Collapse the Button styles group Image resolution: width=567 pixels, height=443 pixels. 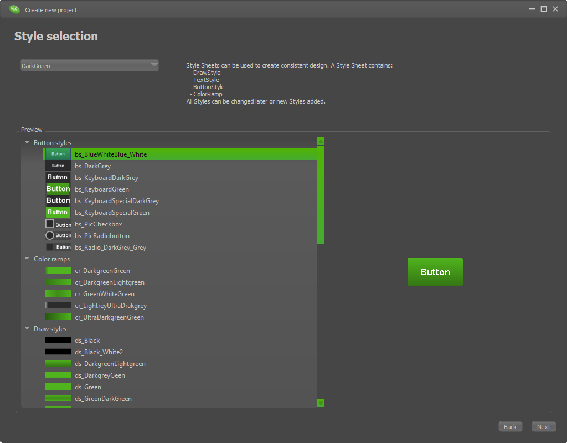27,143
